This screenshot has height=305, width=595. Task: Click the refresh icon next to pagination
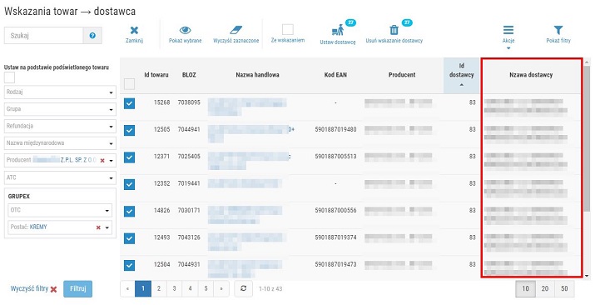click(244, 288)
